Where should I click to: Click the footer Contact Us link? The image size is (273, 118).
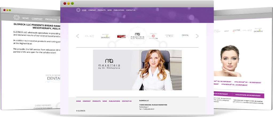[127, 101]
